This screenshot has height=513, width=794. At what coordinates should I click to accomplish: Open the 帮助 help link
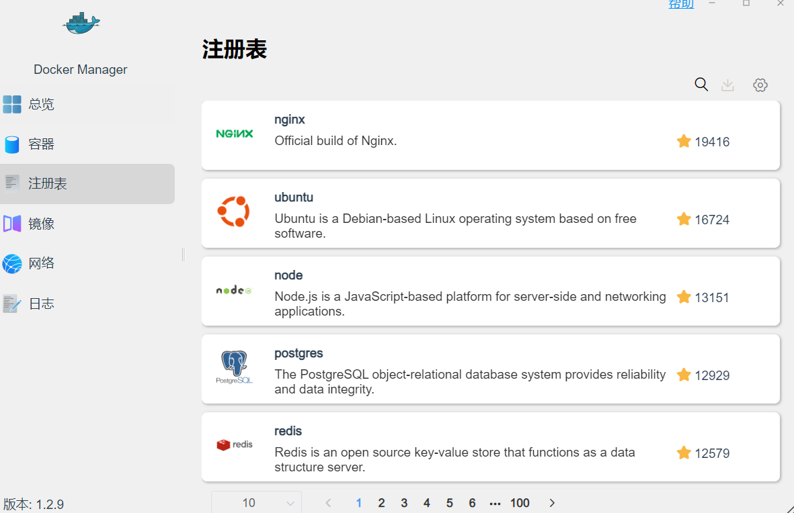[681, 4]
